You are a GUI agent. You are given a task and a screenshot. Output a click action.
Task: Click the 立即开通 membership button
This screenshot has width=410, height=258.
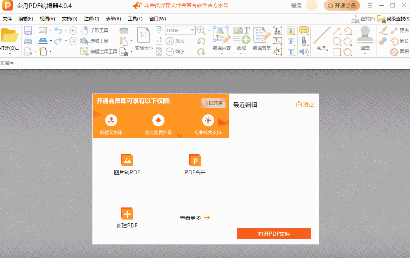(x=213, y=103)
